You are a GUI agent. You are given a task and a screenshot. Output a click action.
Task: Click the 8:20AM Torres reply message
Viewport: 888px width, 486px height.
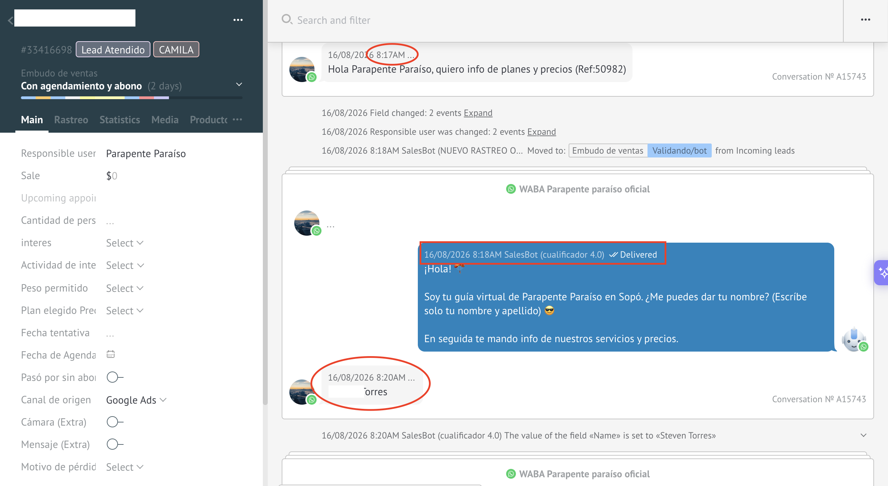coord(372,385)
